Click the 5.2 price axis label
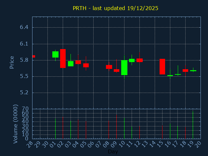This screenshot has width=208, height=156. (24, 93)
